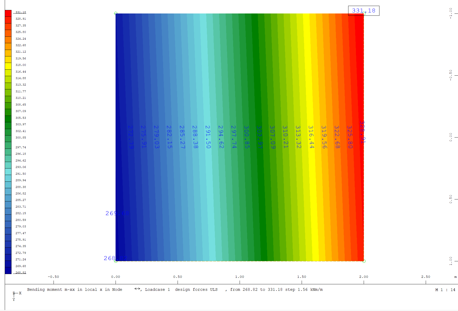Click the red 331.18 legend swatch
Screen dimensions: 458x311
pyautogui.click(x=8, y=13)
